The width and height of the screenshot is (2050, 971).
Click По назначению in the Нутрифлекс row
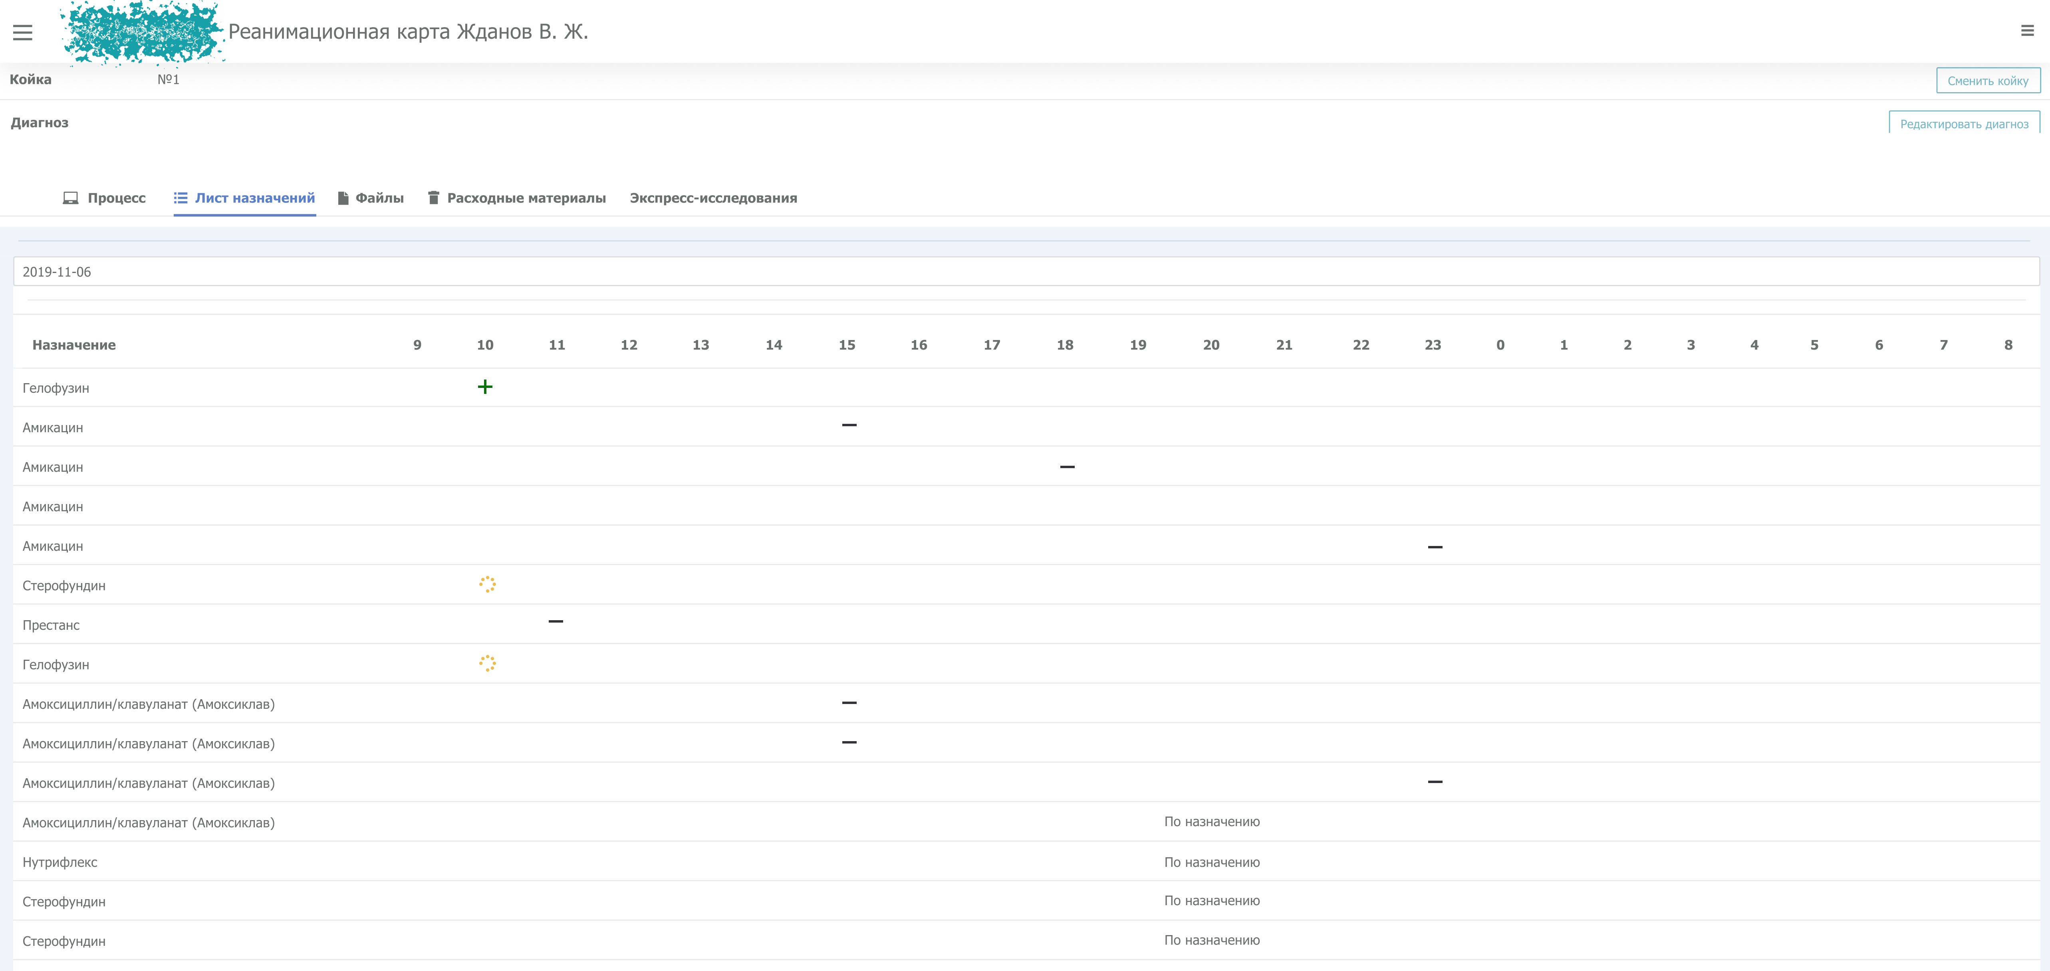[1211, 862]
